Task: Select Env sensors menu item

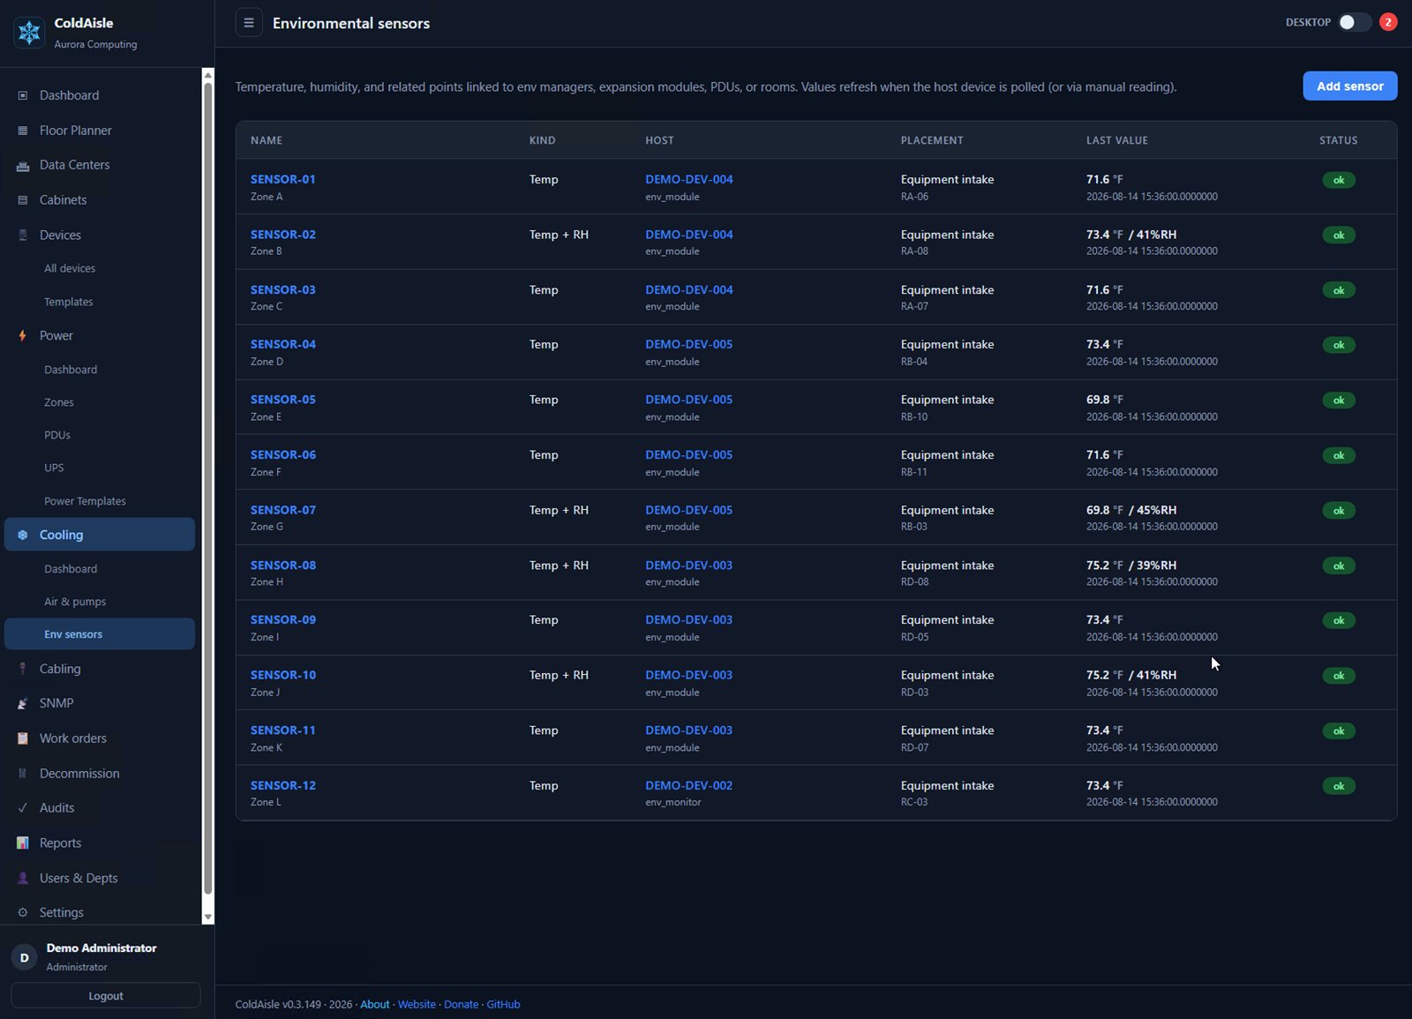Action: point(100,634)
